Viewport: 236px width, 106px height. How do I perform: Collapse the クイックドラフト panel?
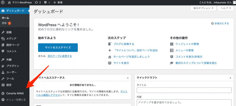point(230,78)
